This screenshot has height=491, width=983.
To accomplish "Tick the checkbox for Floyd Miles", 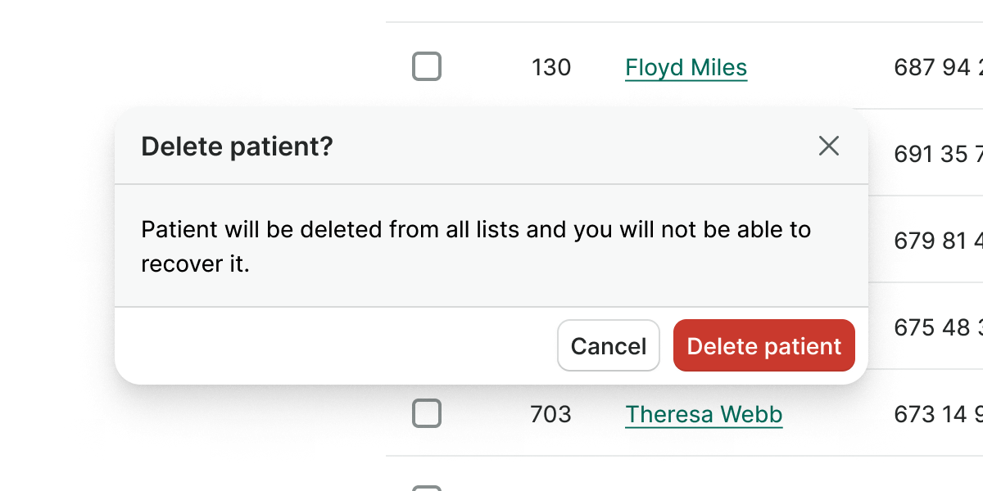I will [426, 66].
